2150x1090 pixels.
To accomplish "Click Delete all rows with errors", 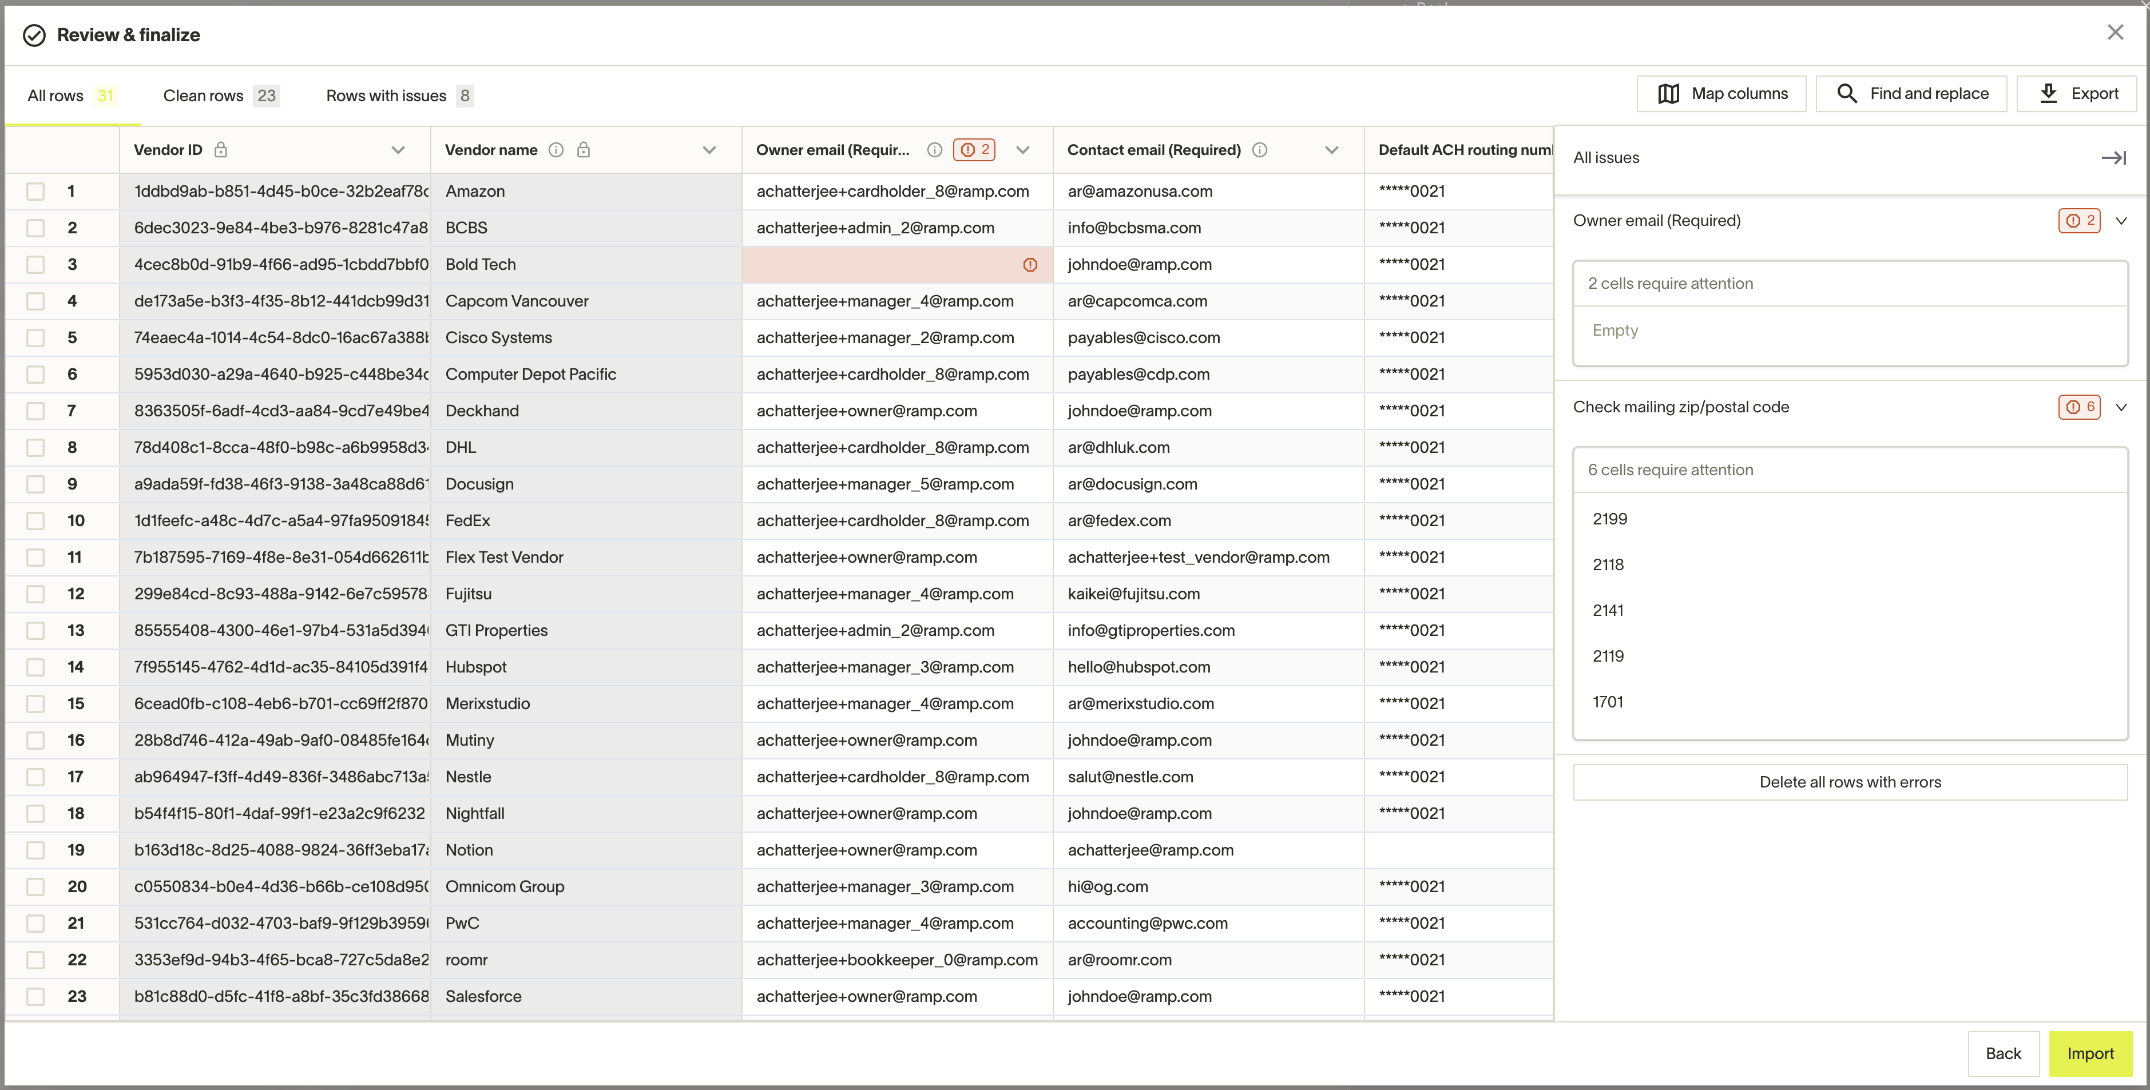I will coord(1850,782).
